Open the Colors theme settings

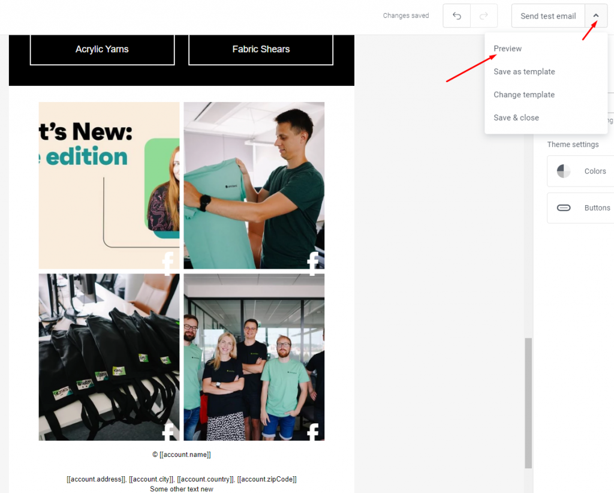coord(564,171)
